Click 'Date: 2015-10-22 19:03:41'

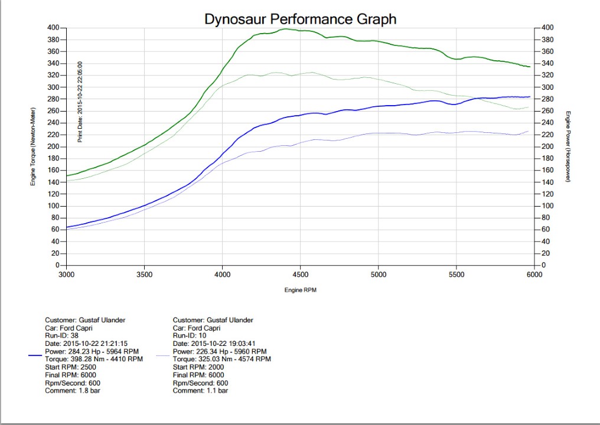(214, 344)
